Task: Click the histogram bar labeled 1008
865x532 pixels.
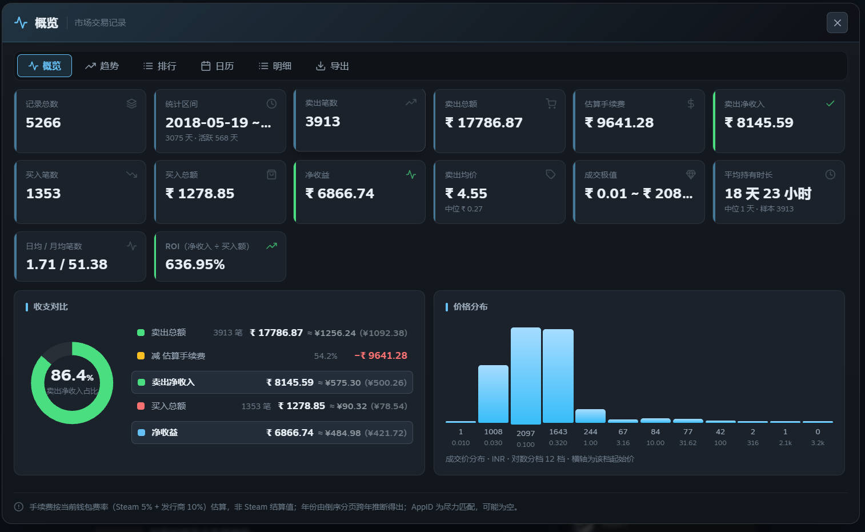Action: (493, 394)
